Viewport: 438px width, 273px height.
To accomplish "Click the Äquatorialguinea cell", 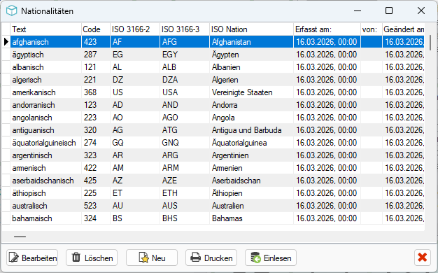I will point(251,143).
